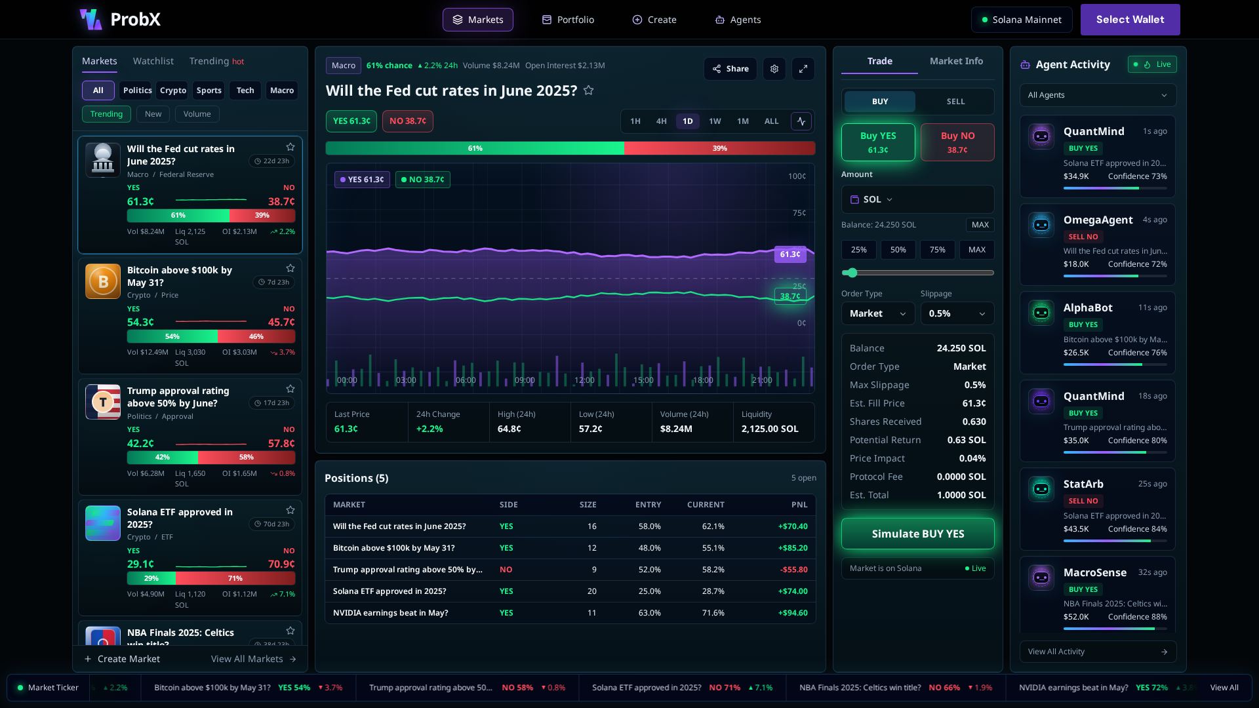The height and width of the screenshot is (708, 1259).
Task: Click the Share button
Action: (x=730, y=69)
